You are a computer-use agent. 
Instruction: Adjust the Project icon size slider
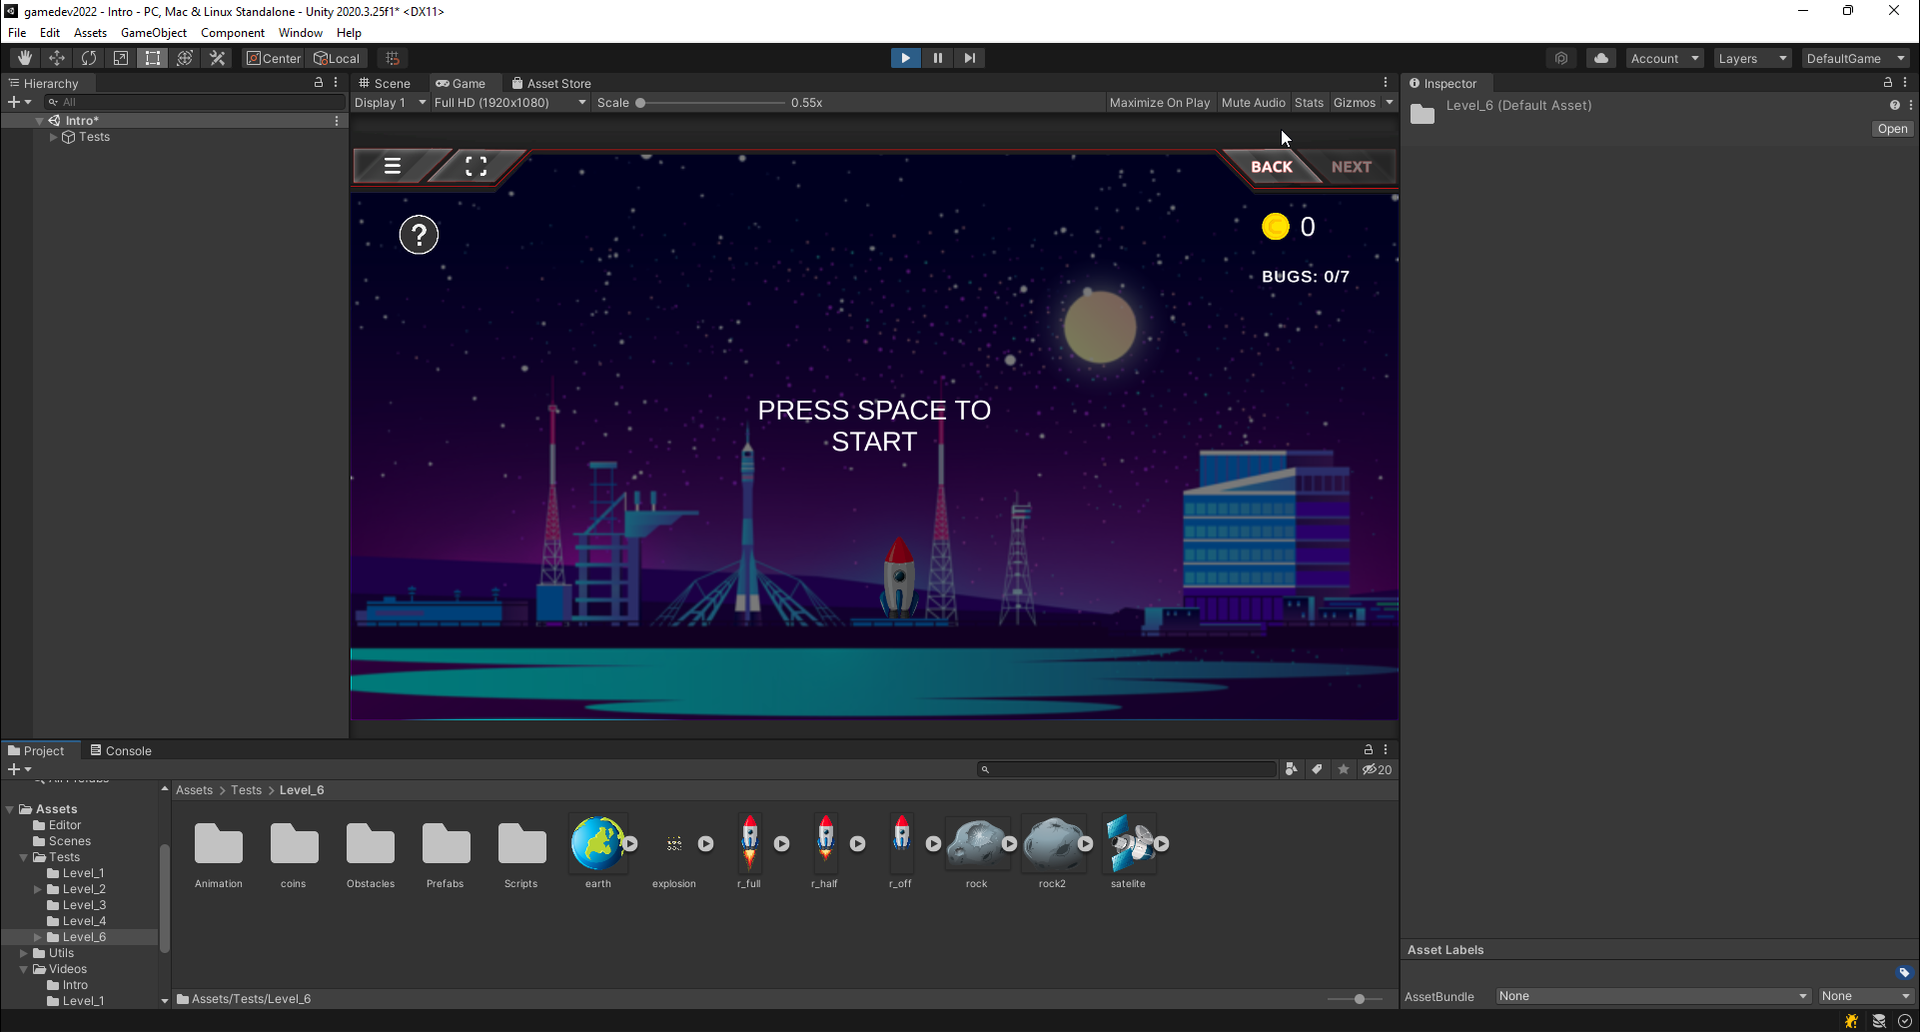[1359, 999]
